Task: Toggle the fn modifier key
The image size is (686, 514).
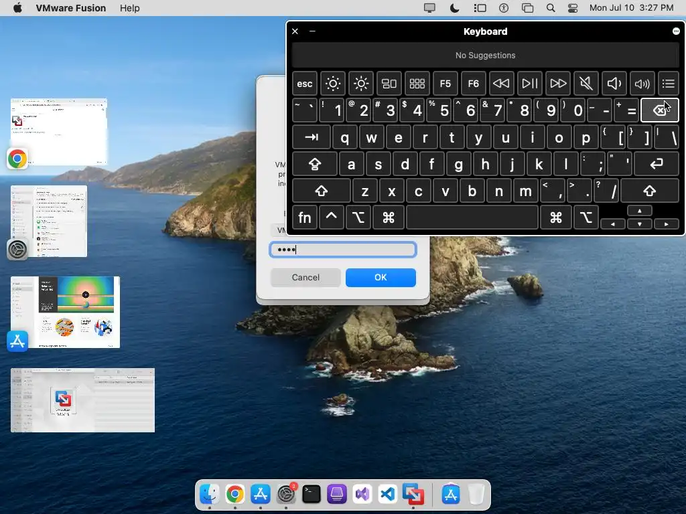Action: 305,218
